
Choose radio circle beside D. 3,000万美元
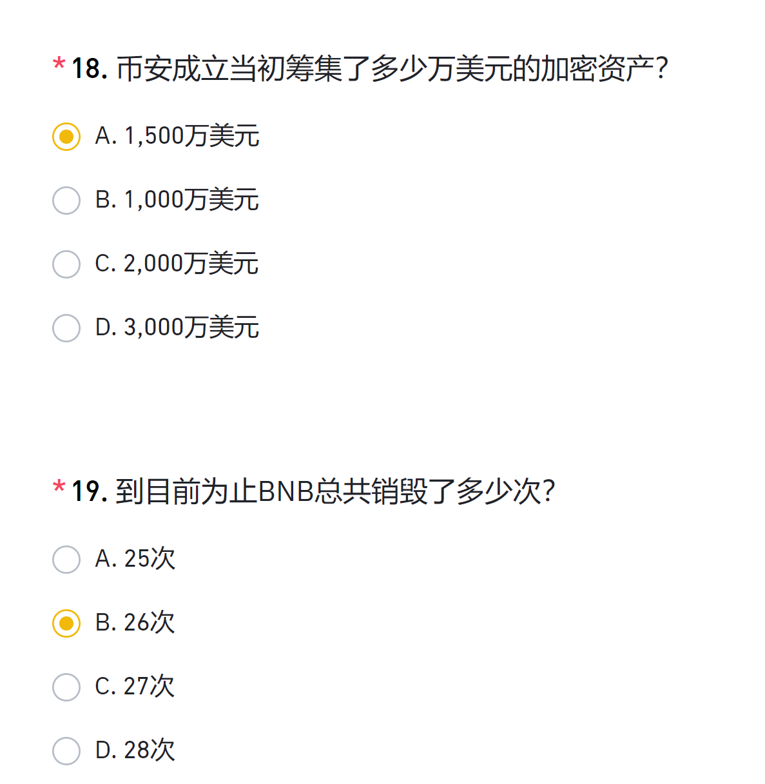pyautogui.click(x=66, y=328)
